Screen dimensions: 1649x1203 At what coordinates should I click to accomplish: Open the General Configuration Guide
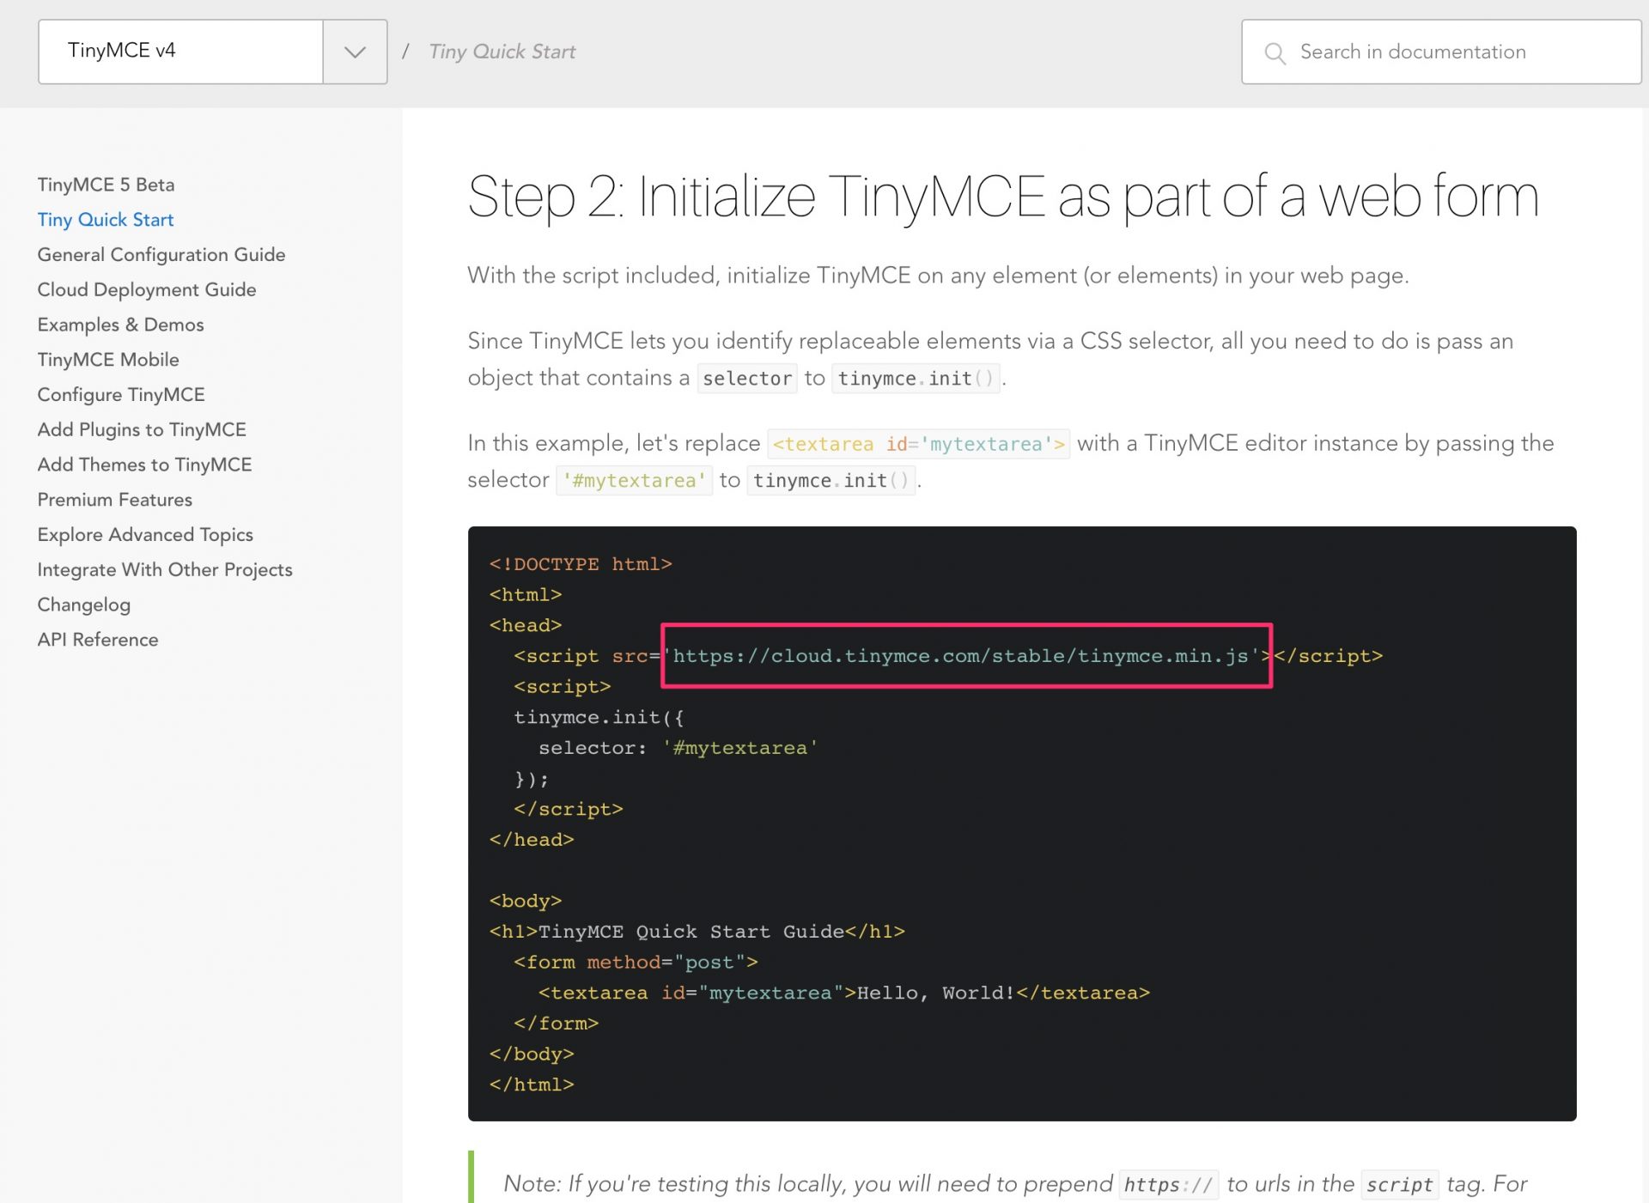[161, 254]
